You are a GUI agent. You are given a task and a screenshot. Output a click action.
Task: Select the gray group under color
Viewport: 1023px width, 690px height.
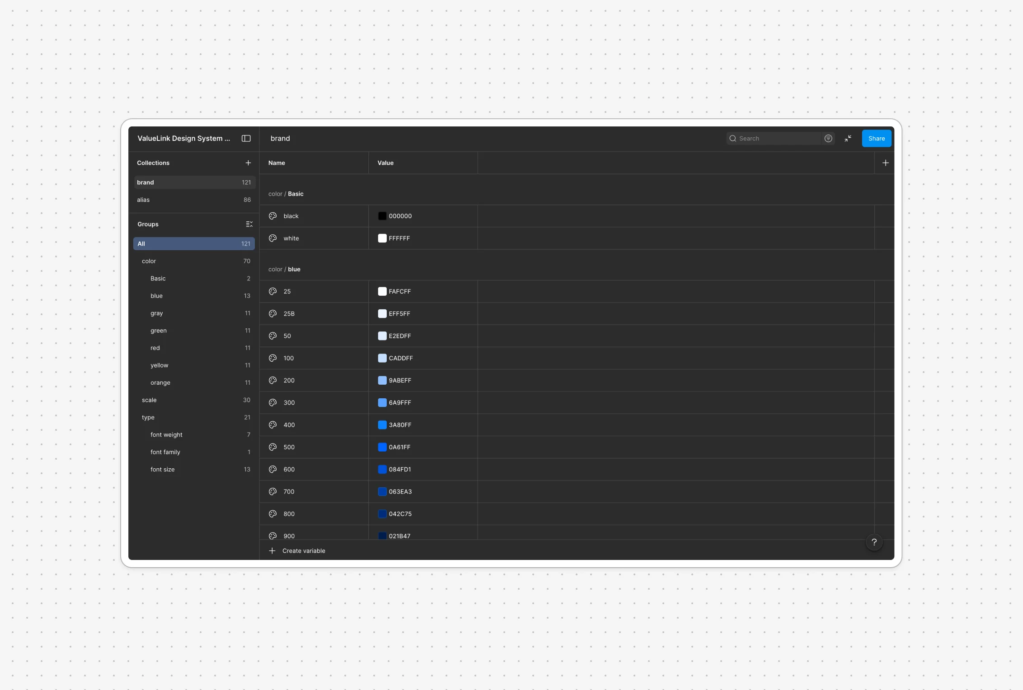(x=157, y=313)
